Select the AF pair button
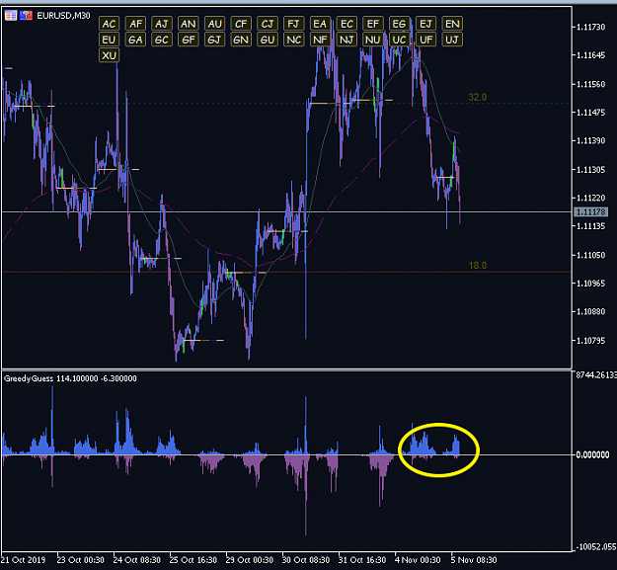617x570 pixels. pos(135,24)
